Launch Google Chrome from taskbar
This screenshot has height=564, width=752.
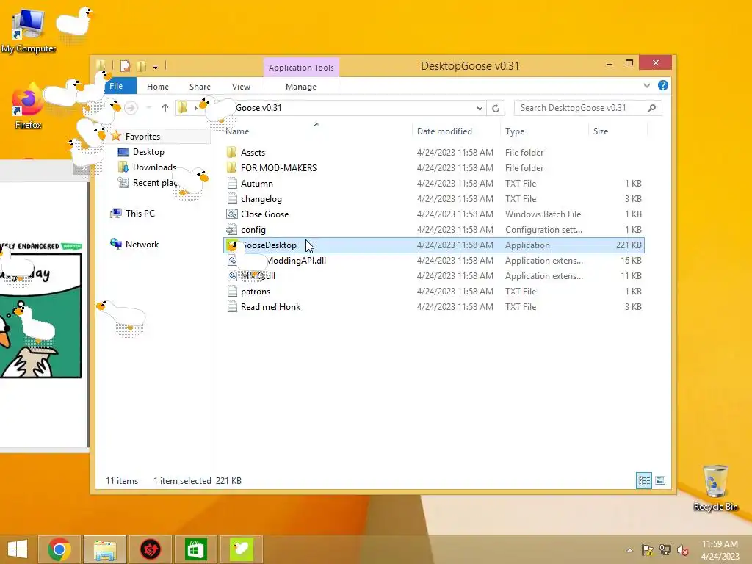point(59,549)
